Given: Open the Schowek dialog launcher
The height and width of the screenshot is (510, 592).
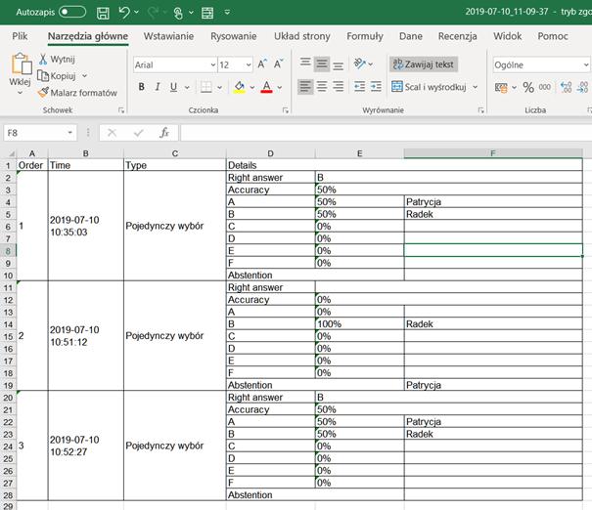Looking at the screenshot, I should point(121,110).
